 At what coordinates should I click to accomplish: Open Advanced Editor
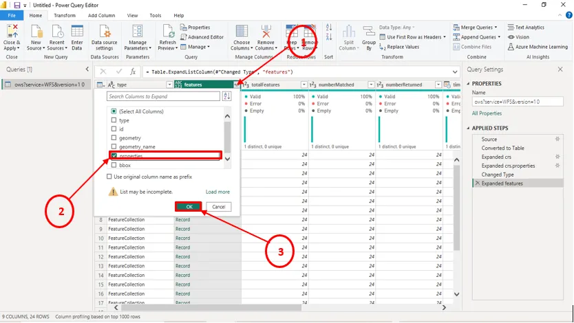click(x=205, y=37)
